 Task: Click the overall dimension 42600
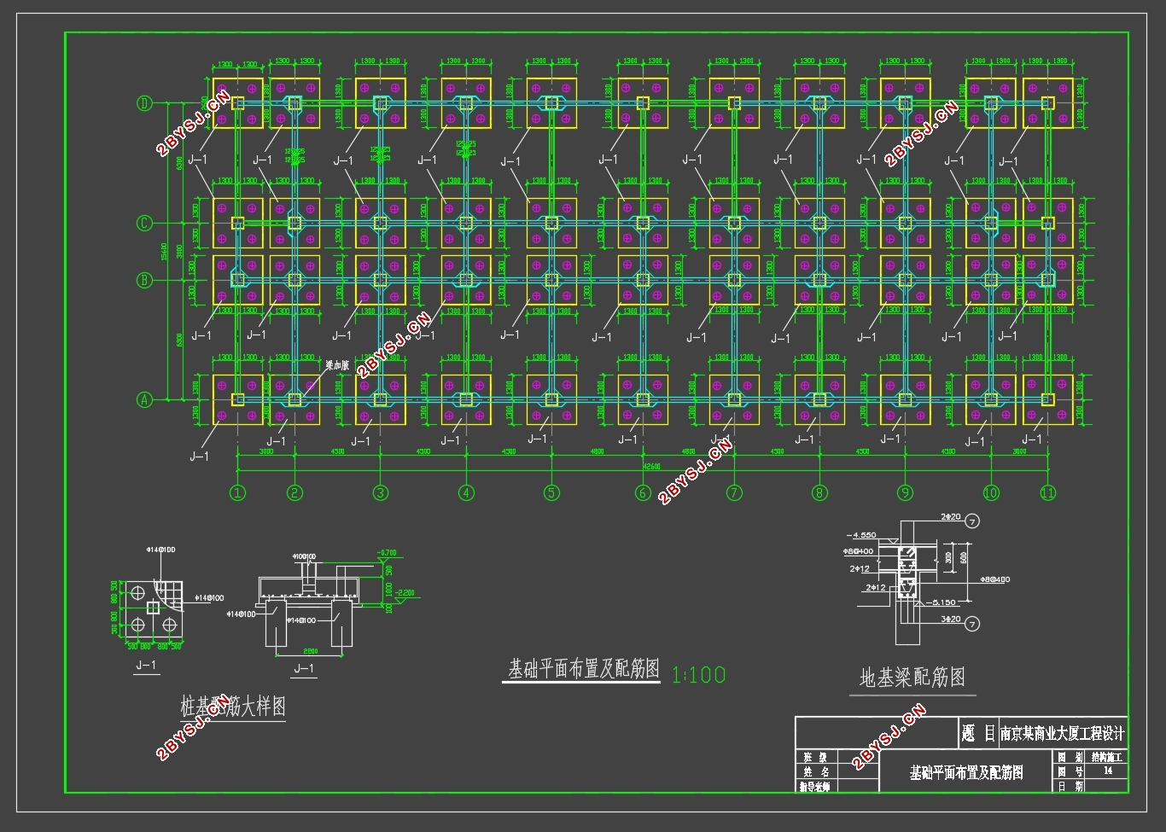click(x=651, y=467)
